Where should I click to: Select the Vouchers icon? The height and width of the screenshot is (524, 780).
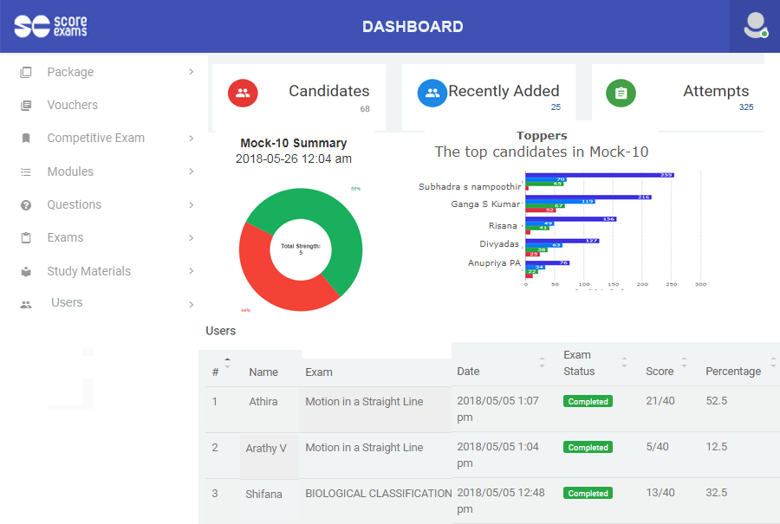(26, 105)
